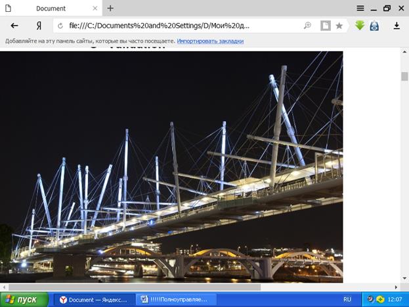The height and width of the screenshot is (307, 409).
Task: Click the clock showing 12:07
Action: pos(395,299)
